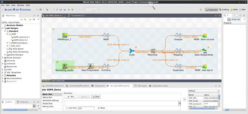Click the tMDMInput_1 component icon
Image resolution: width=248 pixels, height=114 pixels.
tap(65, 36)
